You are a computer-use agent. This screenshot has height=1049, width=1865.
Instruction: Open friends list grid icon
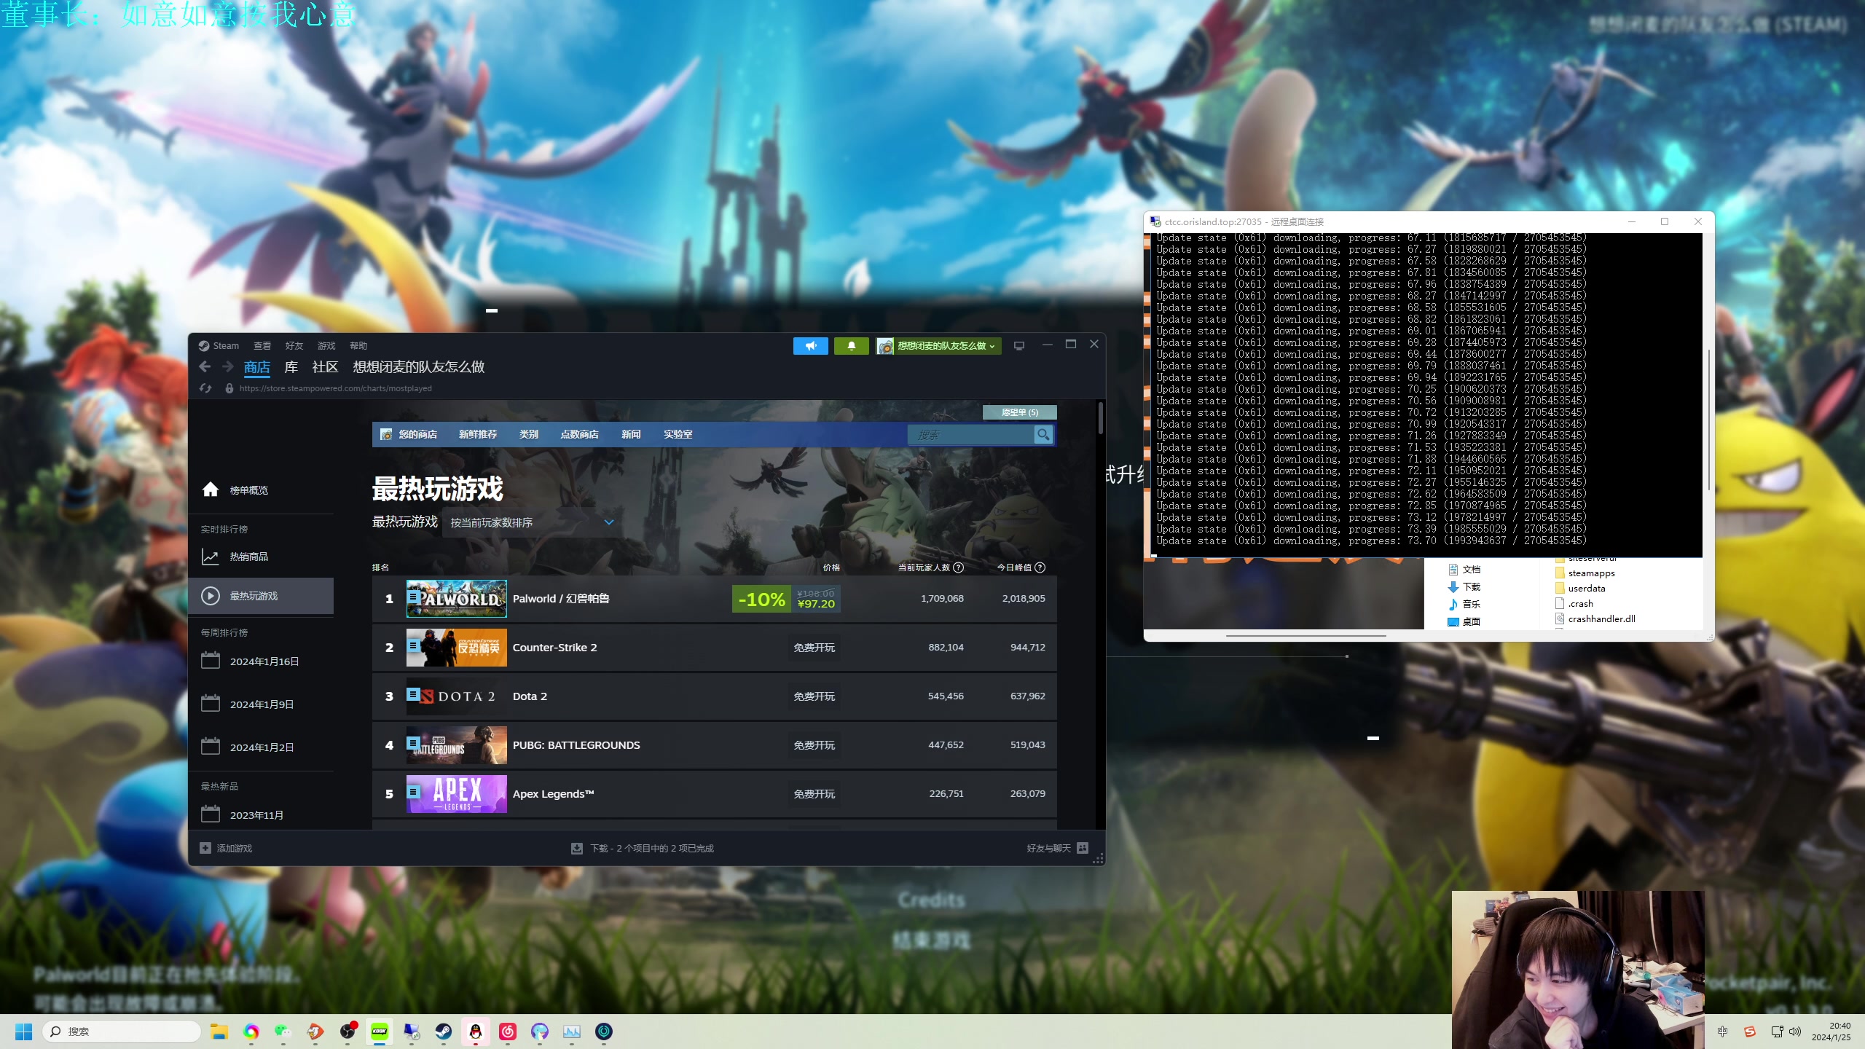tap(1083, 848)
